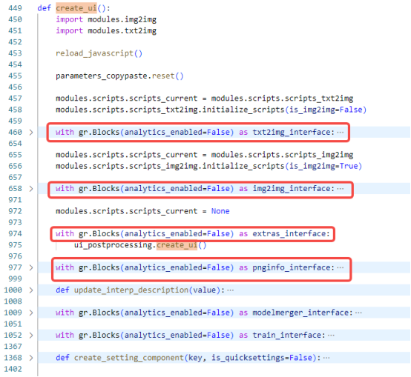411x377 pixels.
Task: Click folded ellipsis after txt2img_interface
Action: [x=341, y=133]
